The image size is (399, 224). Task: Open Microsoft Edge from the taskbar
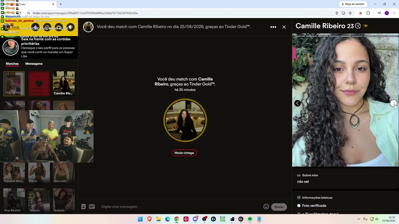pyautogui.click(x=168, y=219)
